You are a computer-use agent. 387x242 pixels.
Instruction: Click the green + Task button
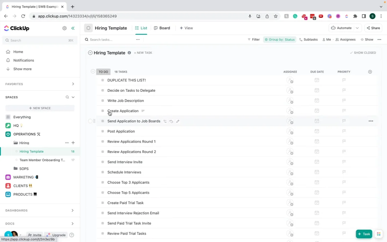[364, 234]
